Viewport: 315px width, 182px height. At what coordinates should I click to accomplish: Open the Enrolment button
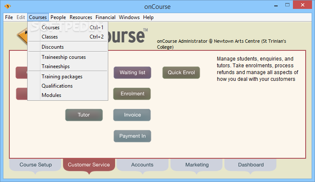tap(132, 94)
